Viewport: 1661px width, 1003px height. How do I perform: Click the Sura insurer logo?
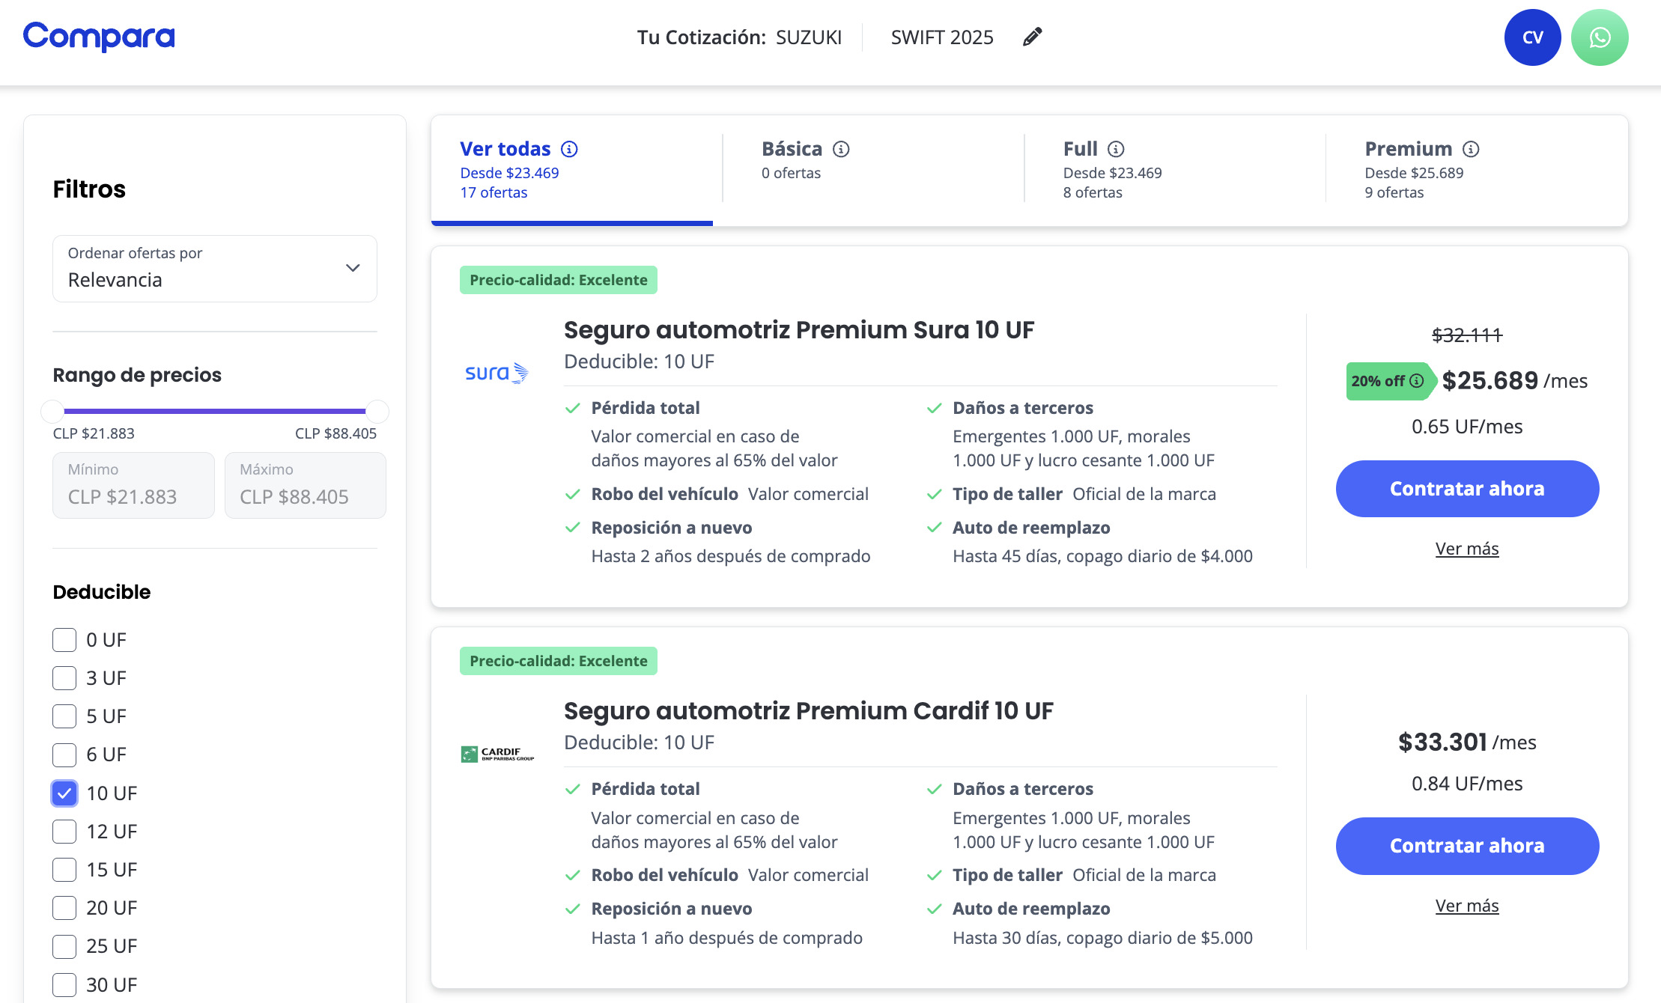coord(495,372)
